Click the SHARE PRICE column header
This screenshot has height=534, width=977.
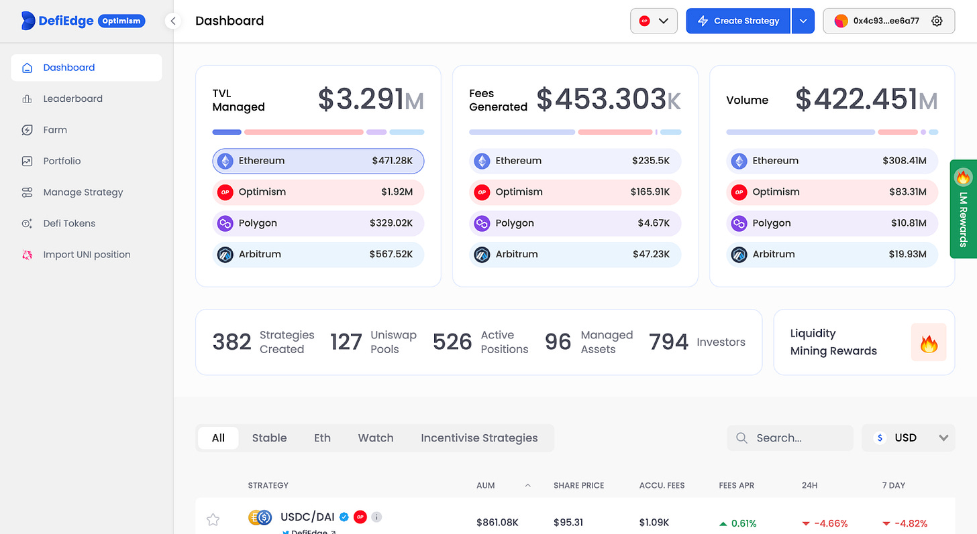tap(578, 485)
